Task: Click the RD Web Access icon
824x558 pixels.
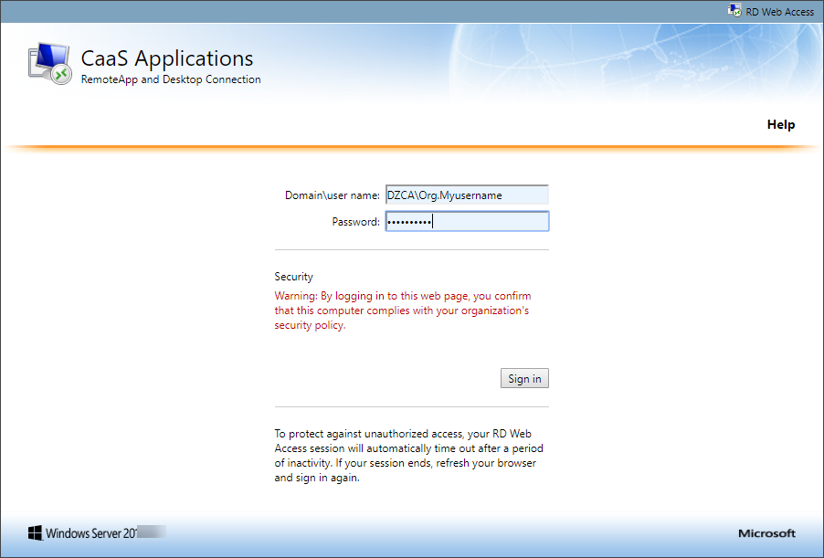Action: tap(734, 11)
